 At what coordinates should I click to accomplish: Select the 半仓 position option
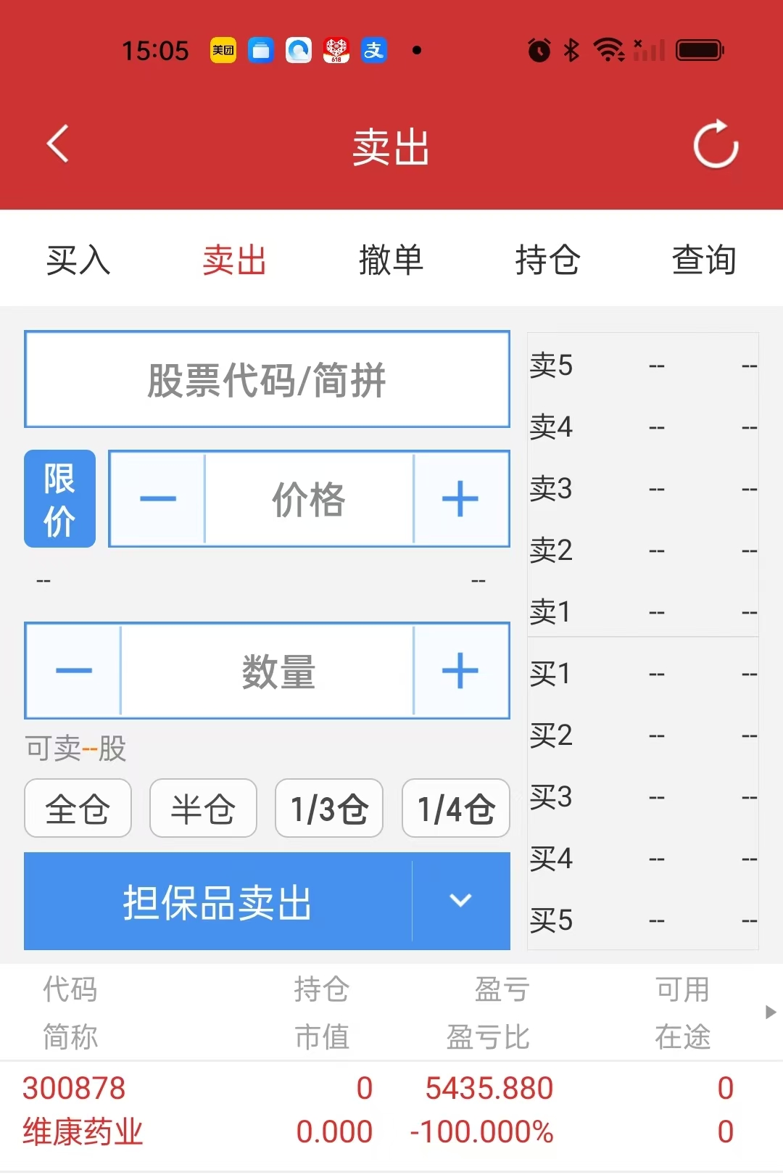pyautogui.click(x=203, y=808)
